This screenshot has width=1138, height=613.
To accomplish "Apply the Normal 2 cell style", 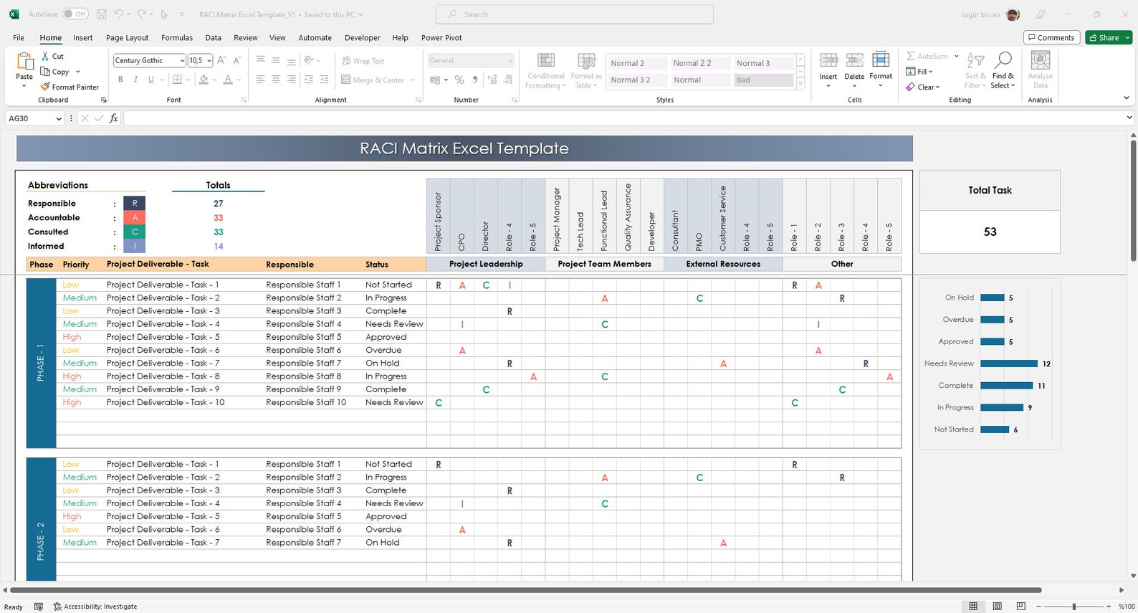I will click(637, 63).
